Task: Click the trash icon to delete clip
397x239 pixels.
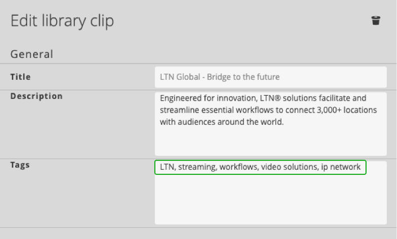Action: tap(376, 21)
